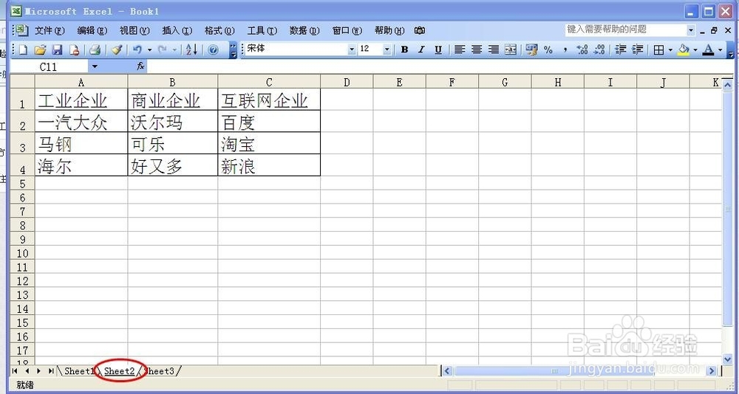Open the 格式(O) menu
The width and height of the screenshot is (739, 394).
click(219, 30)
